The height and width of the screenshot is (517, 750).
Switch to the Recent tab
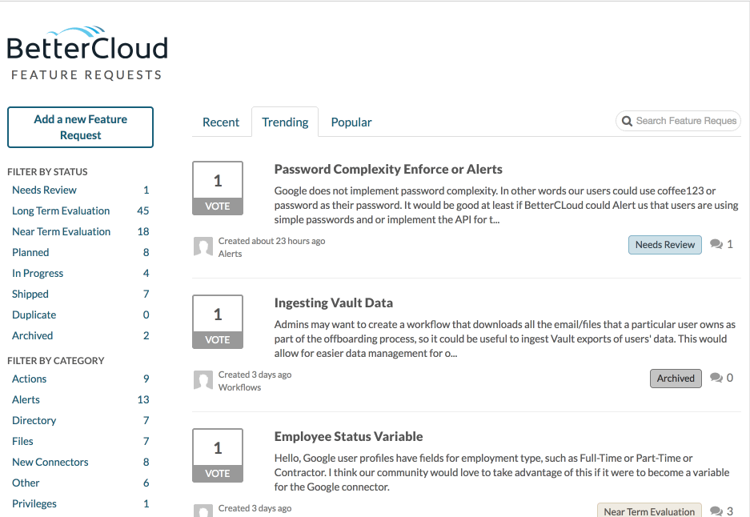pyautogui.click(x=220, y=122)
